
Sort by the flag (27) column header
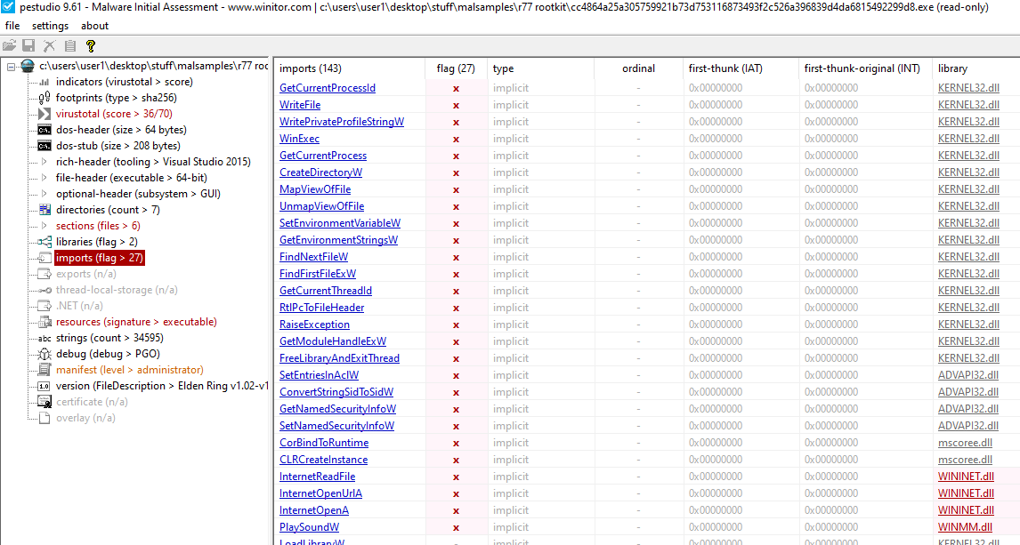point(456,68)
